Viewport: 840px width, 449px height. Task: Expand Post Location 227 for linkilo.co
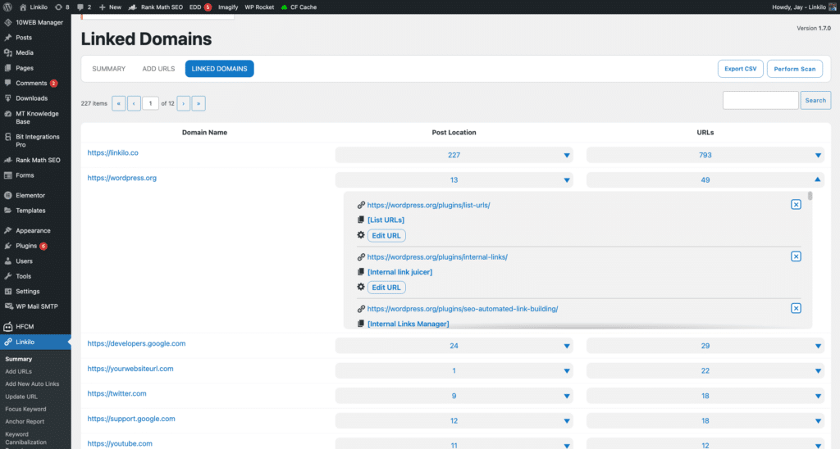coord(454,155)
